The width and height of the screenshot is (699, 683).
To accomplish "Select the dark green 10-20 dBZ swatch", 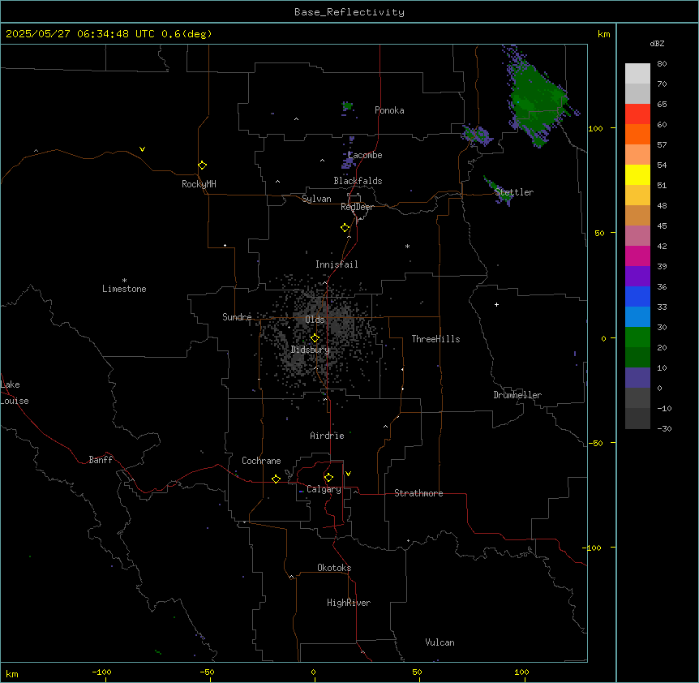I will (637, 358).
